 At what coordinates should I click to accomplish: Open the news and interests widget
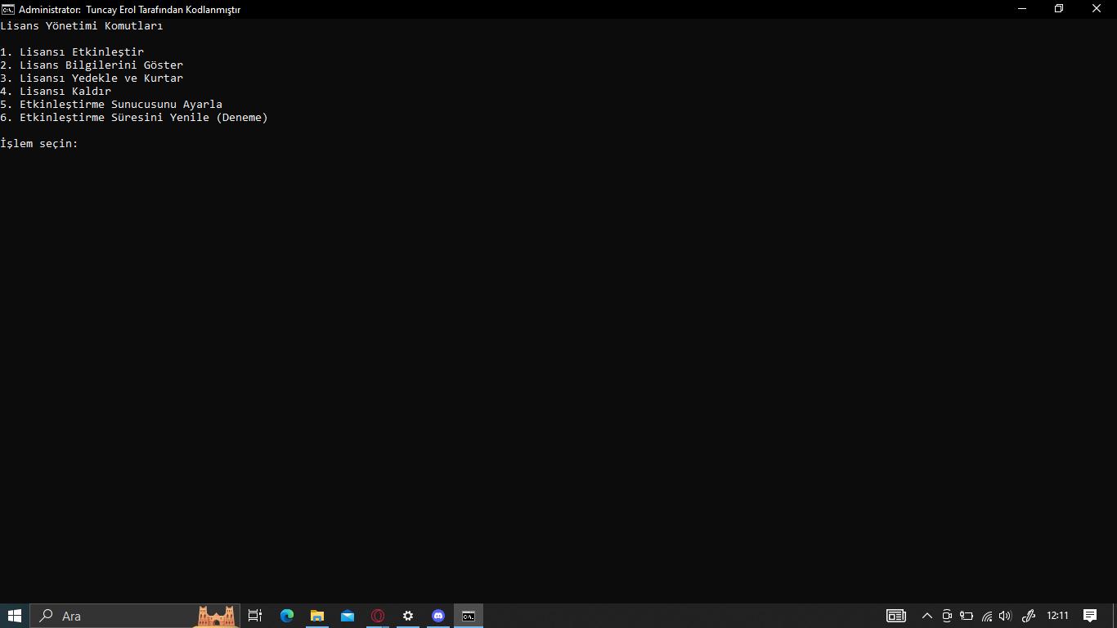pyautogui.click(x=895, y=616)
